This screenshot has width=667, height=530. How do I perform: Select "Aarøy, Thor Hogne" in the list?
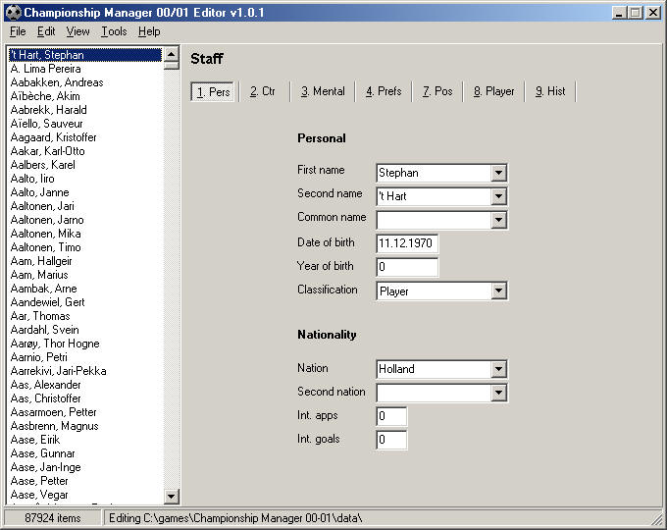[85, 344]
